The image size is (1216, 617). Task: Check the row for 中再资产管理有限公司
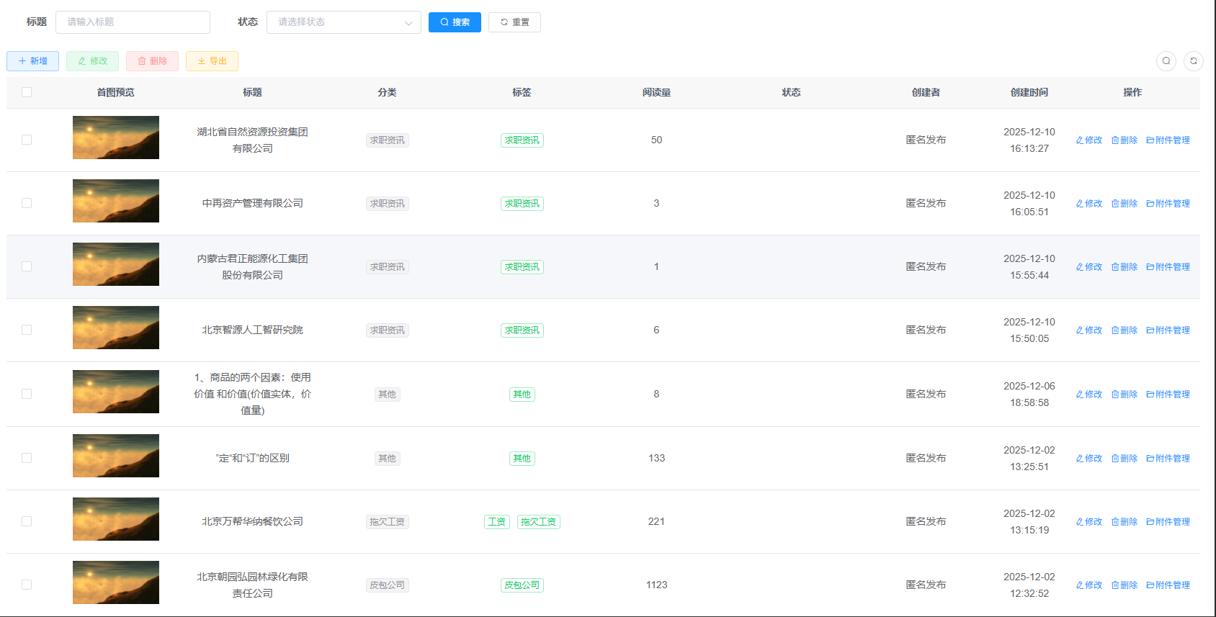coord(27,203)
